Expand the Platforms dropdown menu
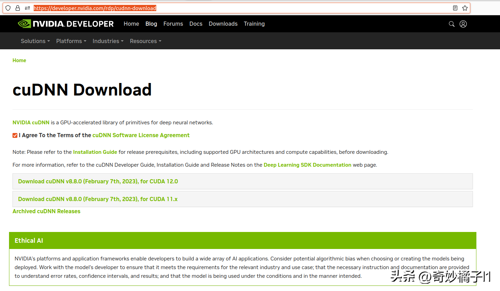 click(x=71, y=41)
